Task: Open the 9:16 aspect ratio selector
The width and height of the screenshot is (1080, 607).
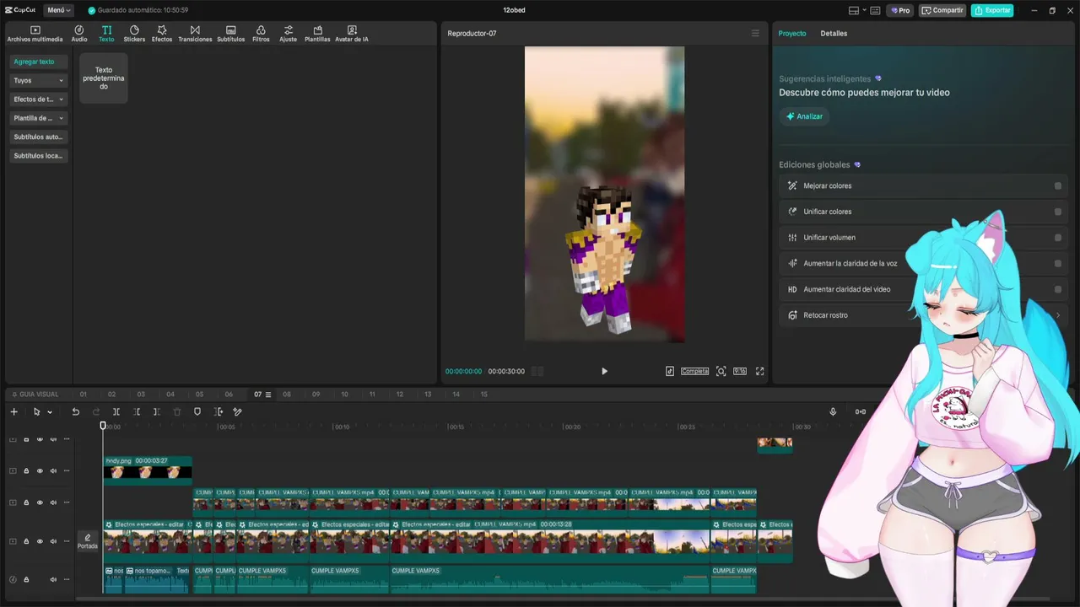Action: point(739,371)
